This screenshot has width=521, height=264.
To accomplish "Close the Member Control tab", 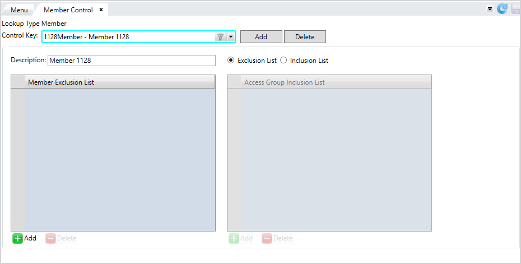I will click(101, 10).
